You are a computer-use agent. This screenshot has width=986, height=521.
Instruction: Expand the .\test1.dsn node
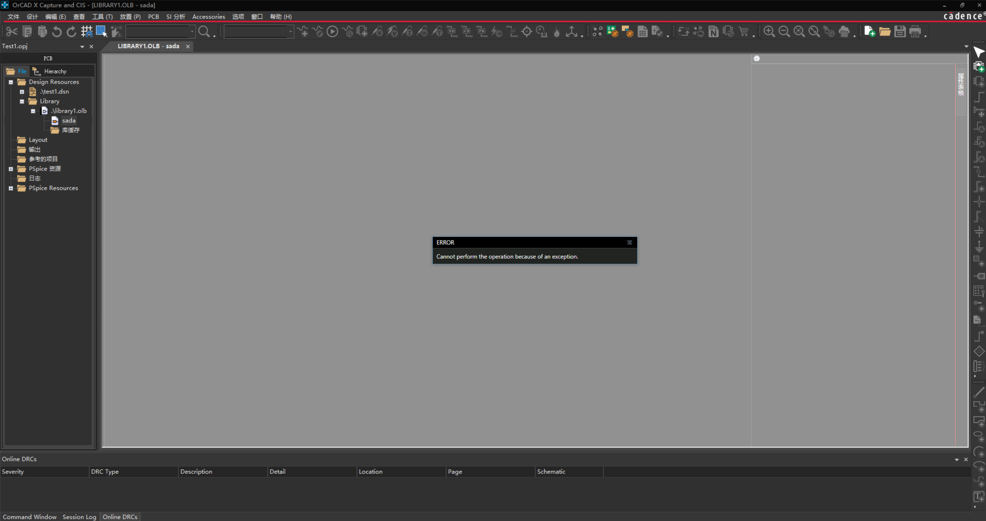22,92
